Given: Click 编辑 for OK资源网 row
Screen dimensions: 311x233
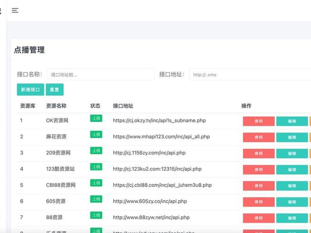Looking at the screenshot, I should 292,121.
